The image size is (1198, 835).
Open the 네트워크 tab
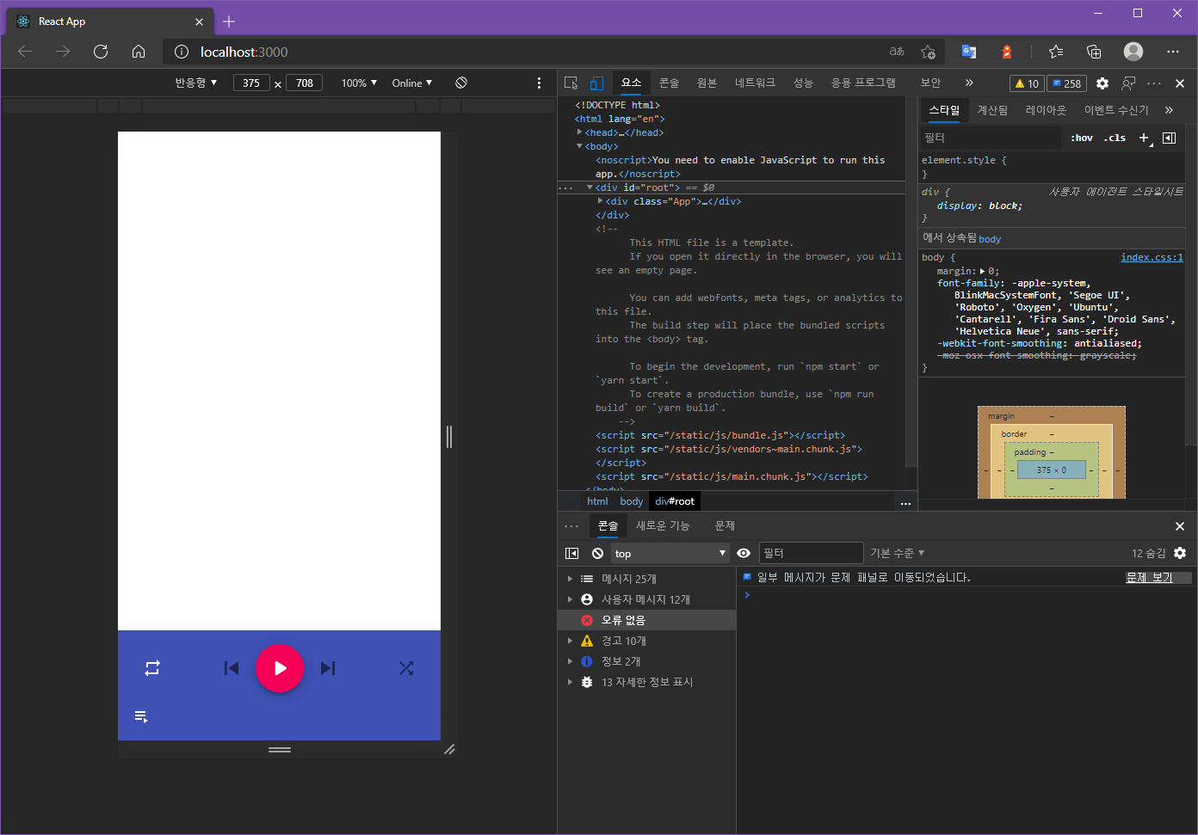click(755, 83)
